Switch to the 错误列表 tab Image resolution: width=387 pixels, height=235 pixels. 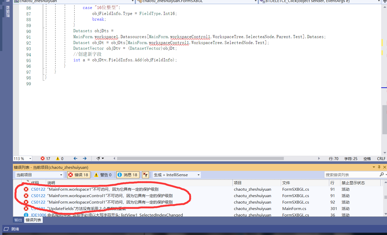[33, 220]
